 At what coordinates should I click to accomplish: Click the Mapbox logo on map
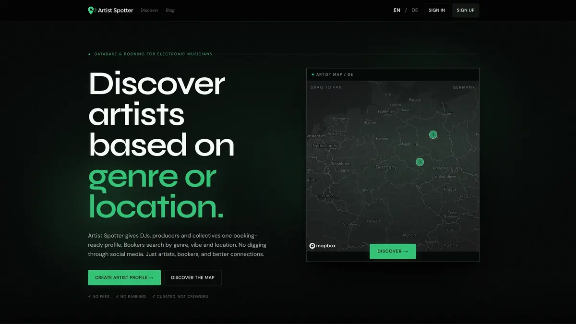(x=322, y=246)
